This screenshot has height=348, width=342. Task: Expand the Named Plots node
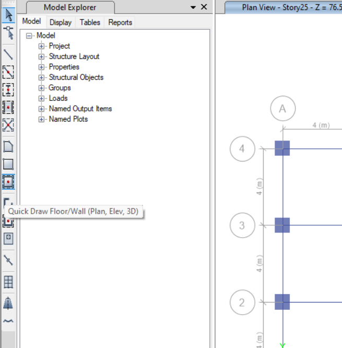[41, 119]
